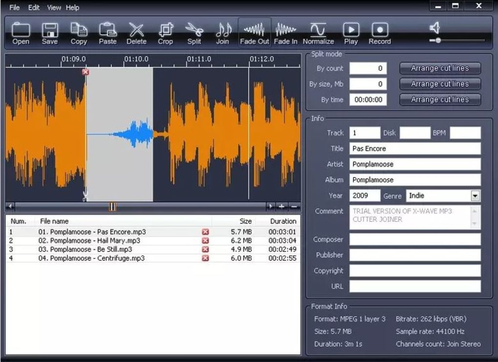Mute audio using the speaker icon
The width and height of the screenshot is (498, 362).
click(x=435, y=28)
